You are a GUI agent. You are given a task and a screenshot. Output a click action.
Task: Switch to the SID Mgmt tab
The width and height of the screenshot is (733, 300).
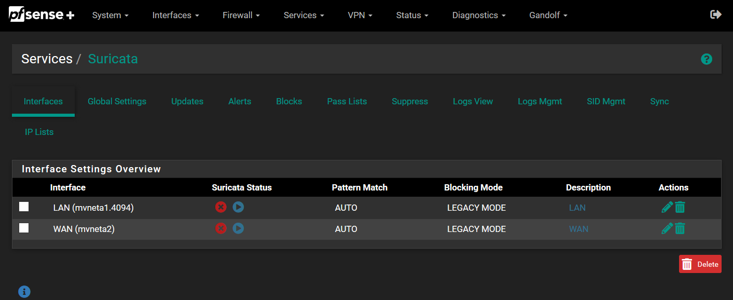[x=606, y=101]
